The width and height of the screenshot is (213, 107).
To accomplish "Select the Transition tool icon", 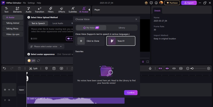I will pos(39,10).
